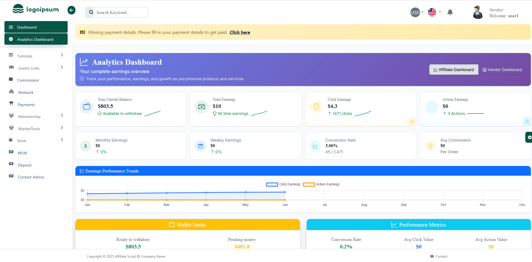Expand the Membership sidebar menu

pyautogui.click(x=36, y=117)
